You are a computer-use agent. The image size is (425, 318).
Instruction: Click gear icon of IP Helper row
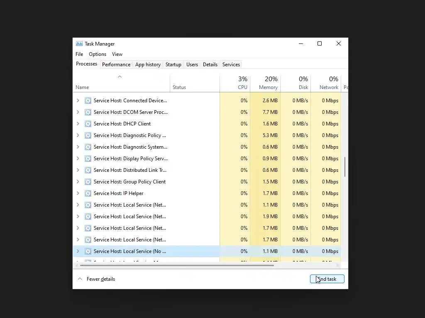88,194
